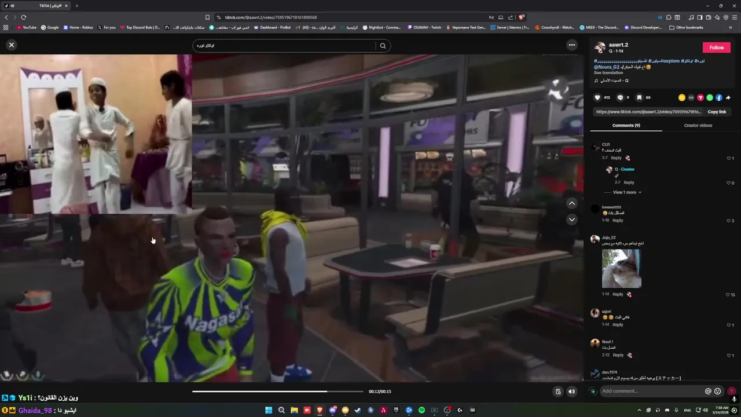Screen dimensions: 741x417
Task: Open comments via speech bubble icon
Action: pos(620,98)
